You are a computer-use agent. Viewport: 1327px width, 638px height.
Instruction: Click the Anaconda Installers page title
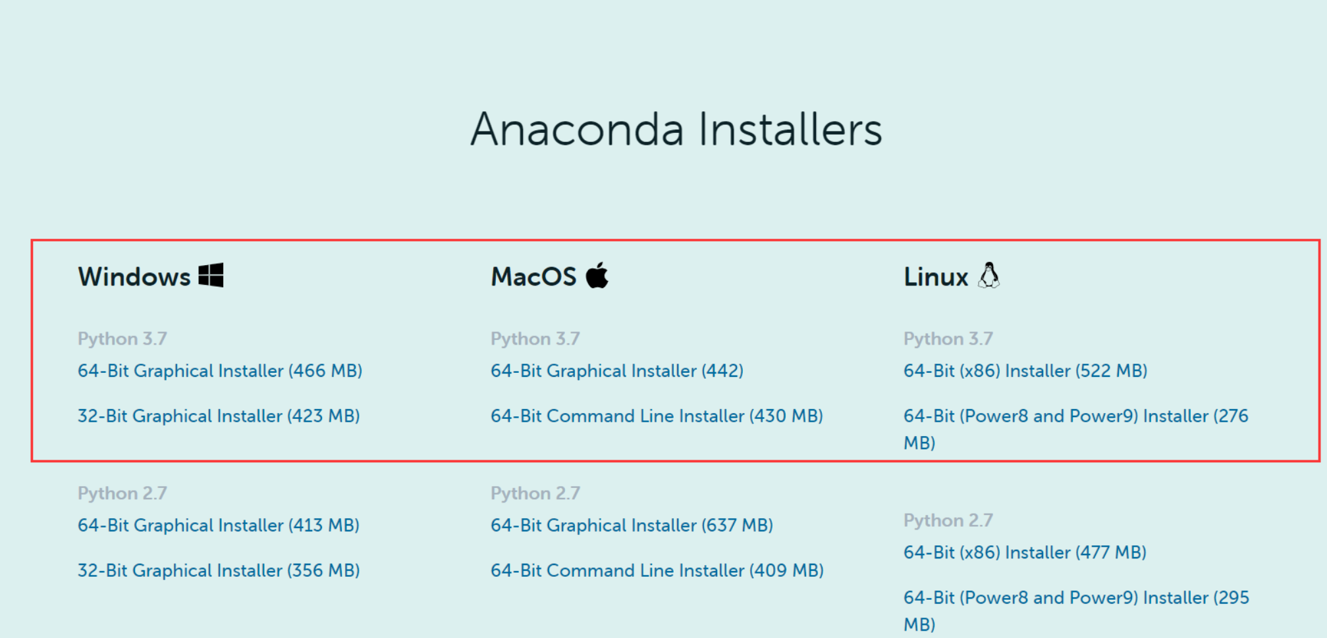coord(676,129)
